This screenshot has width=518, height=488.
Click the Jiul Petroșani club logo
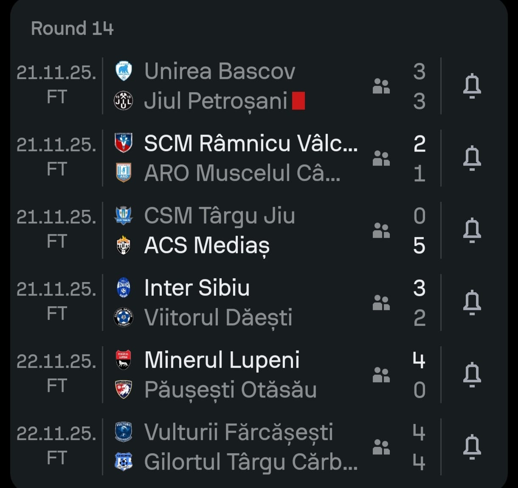pyautogui.click(x=124, y=101)
